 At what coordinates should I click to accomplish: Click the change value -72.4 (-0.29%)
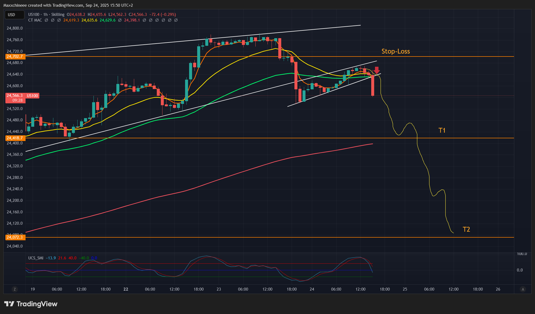click(163, 15)
